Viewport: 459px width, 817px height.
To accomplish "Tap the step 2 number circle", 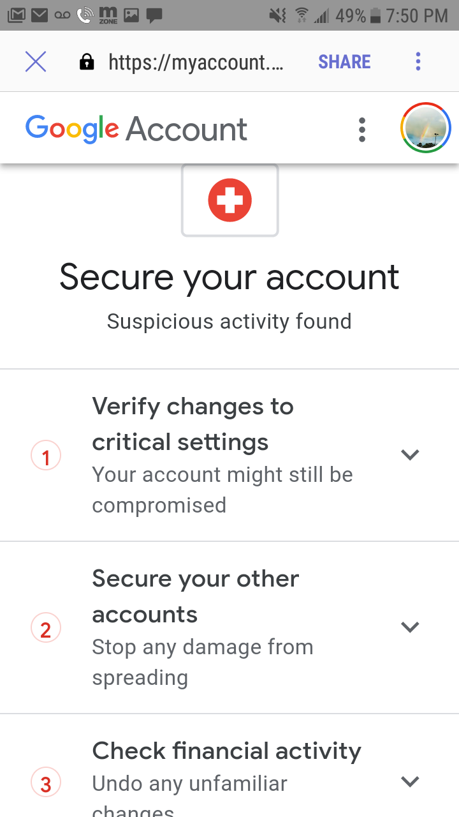I will [x=46, y=629].
